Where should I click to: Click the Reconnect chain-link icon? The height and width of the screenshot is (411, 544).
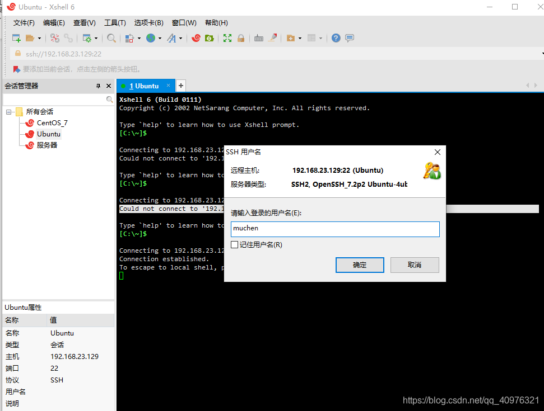click(x=68, y=38)
